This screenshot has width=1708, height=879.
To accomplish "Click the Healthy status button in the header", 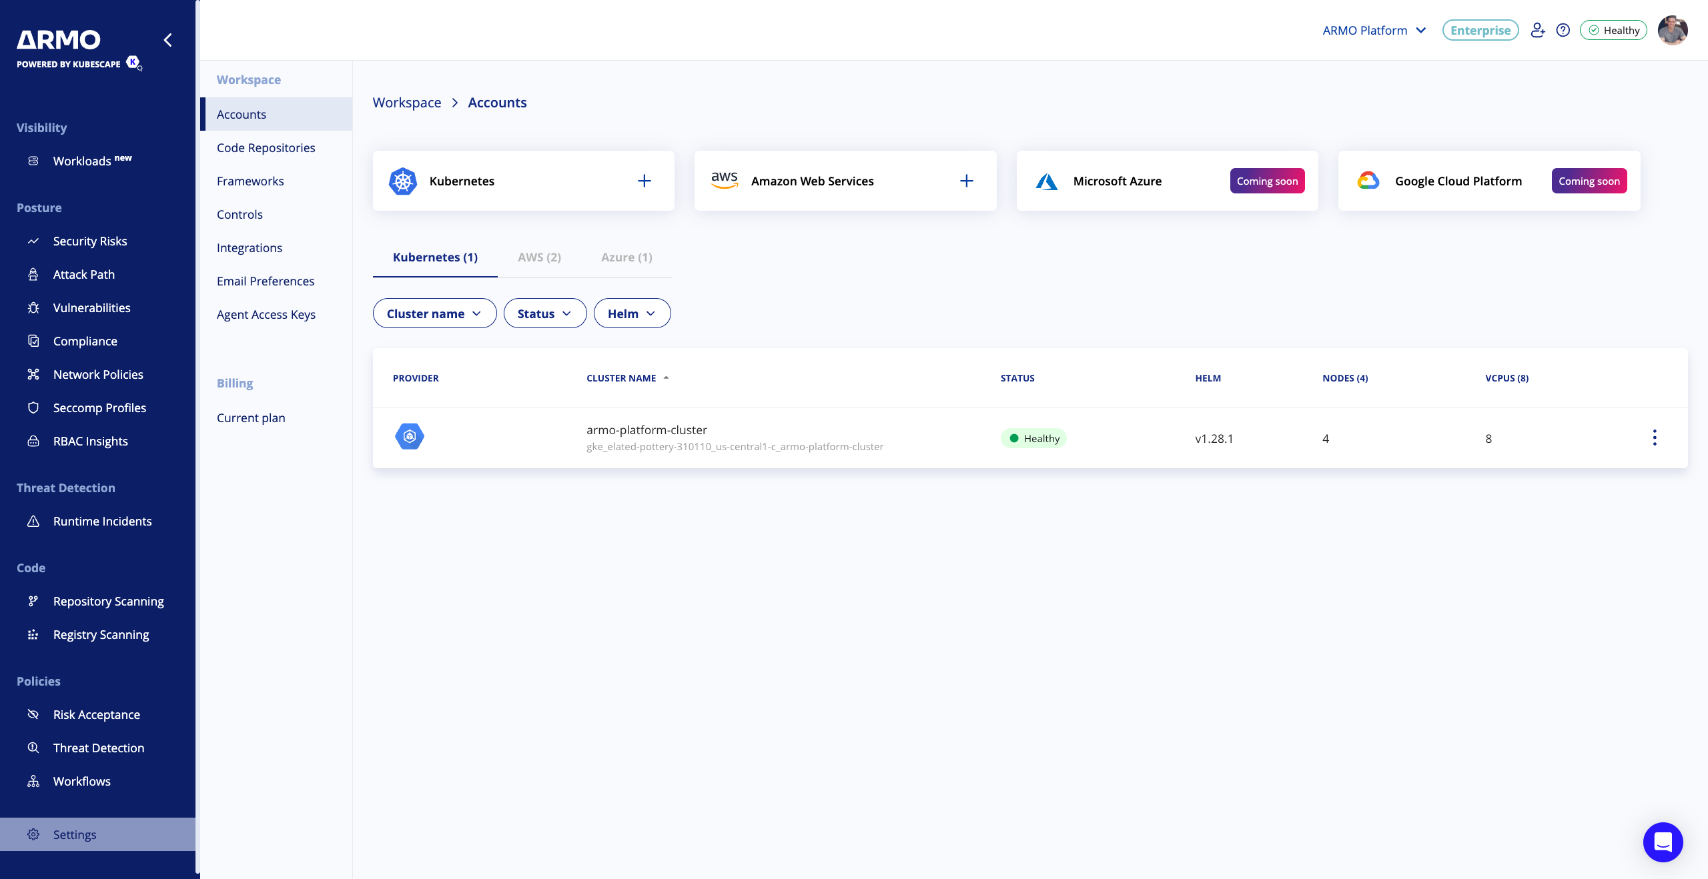I will coord(1613,30).
